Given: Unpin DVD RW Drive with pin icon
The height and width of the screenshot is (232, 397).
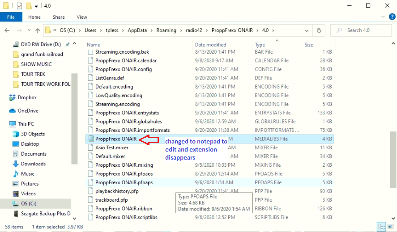Looking at the screenshot, I should pyautogui.click(x=67, y=45).
